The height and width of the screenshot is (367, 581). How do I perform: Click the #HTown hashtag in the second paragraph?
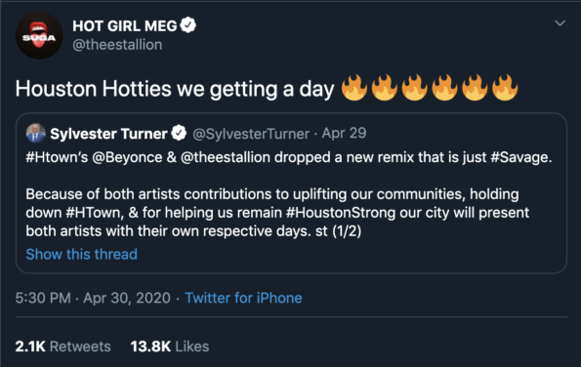[x=92, y=213]
